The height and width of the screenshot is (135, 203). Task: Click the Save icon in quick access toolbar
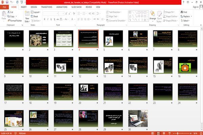point(7,2)
